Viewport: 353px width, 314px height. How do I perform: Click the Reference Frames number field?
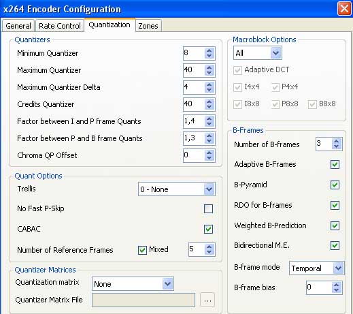pyautogui.click(x=197, y=249)
